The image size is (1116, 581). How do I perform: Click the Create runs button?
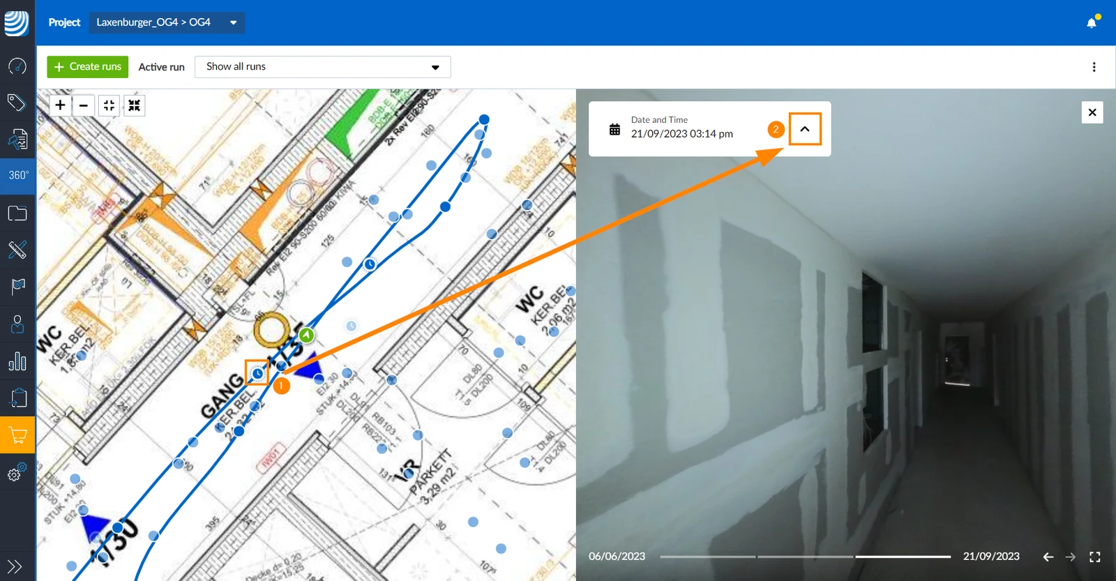(88, 67)
